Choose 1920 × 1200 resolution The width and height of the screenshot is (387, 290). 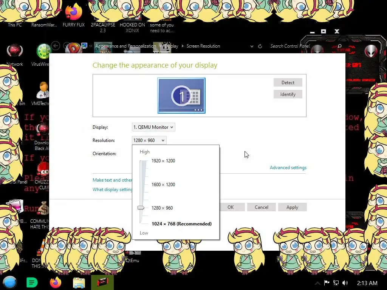tap(163, 161)
